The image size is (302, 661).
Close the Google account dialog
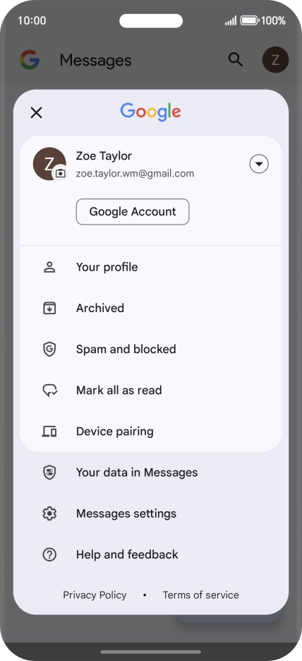click(x=37, y=112)
